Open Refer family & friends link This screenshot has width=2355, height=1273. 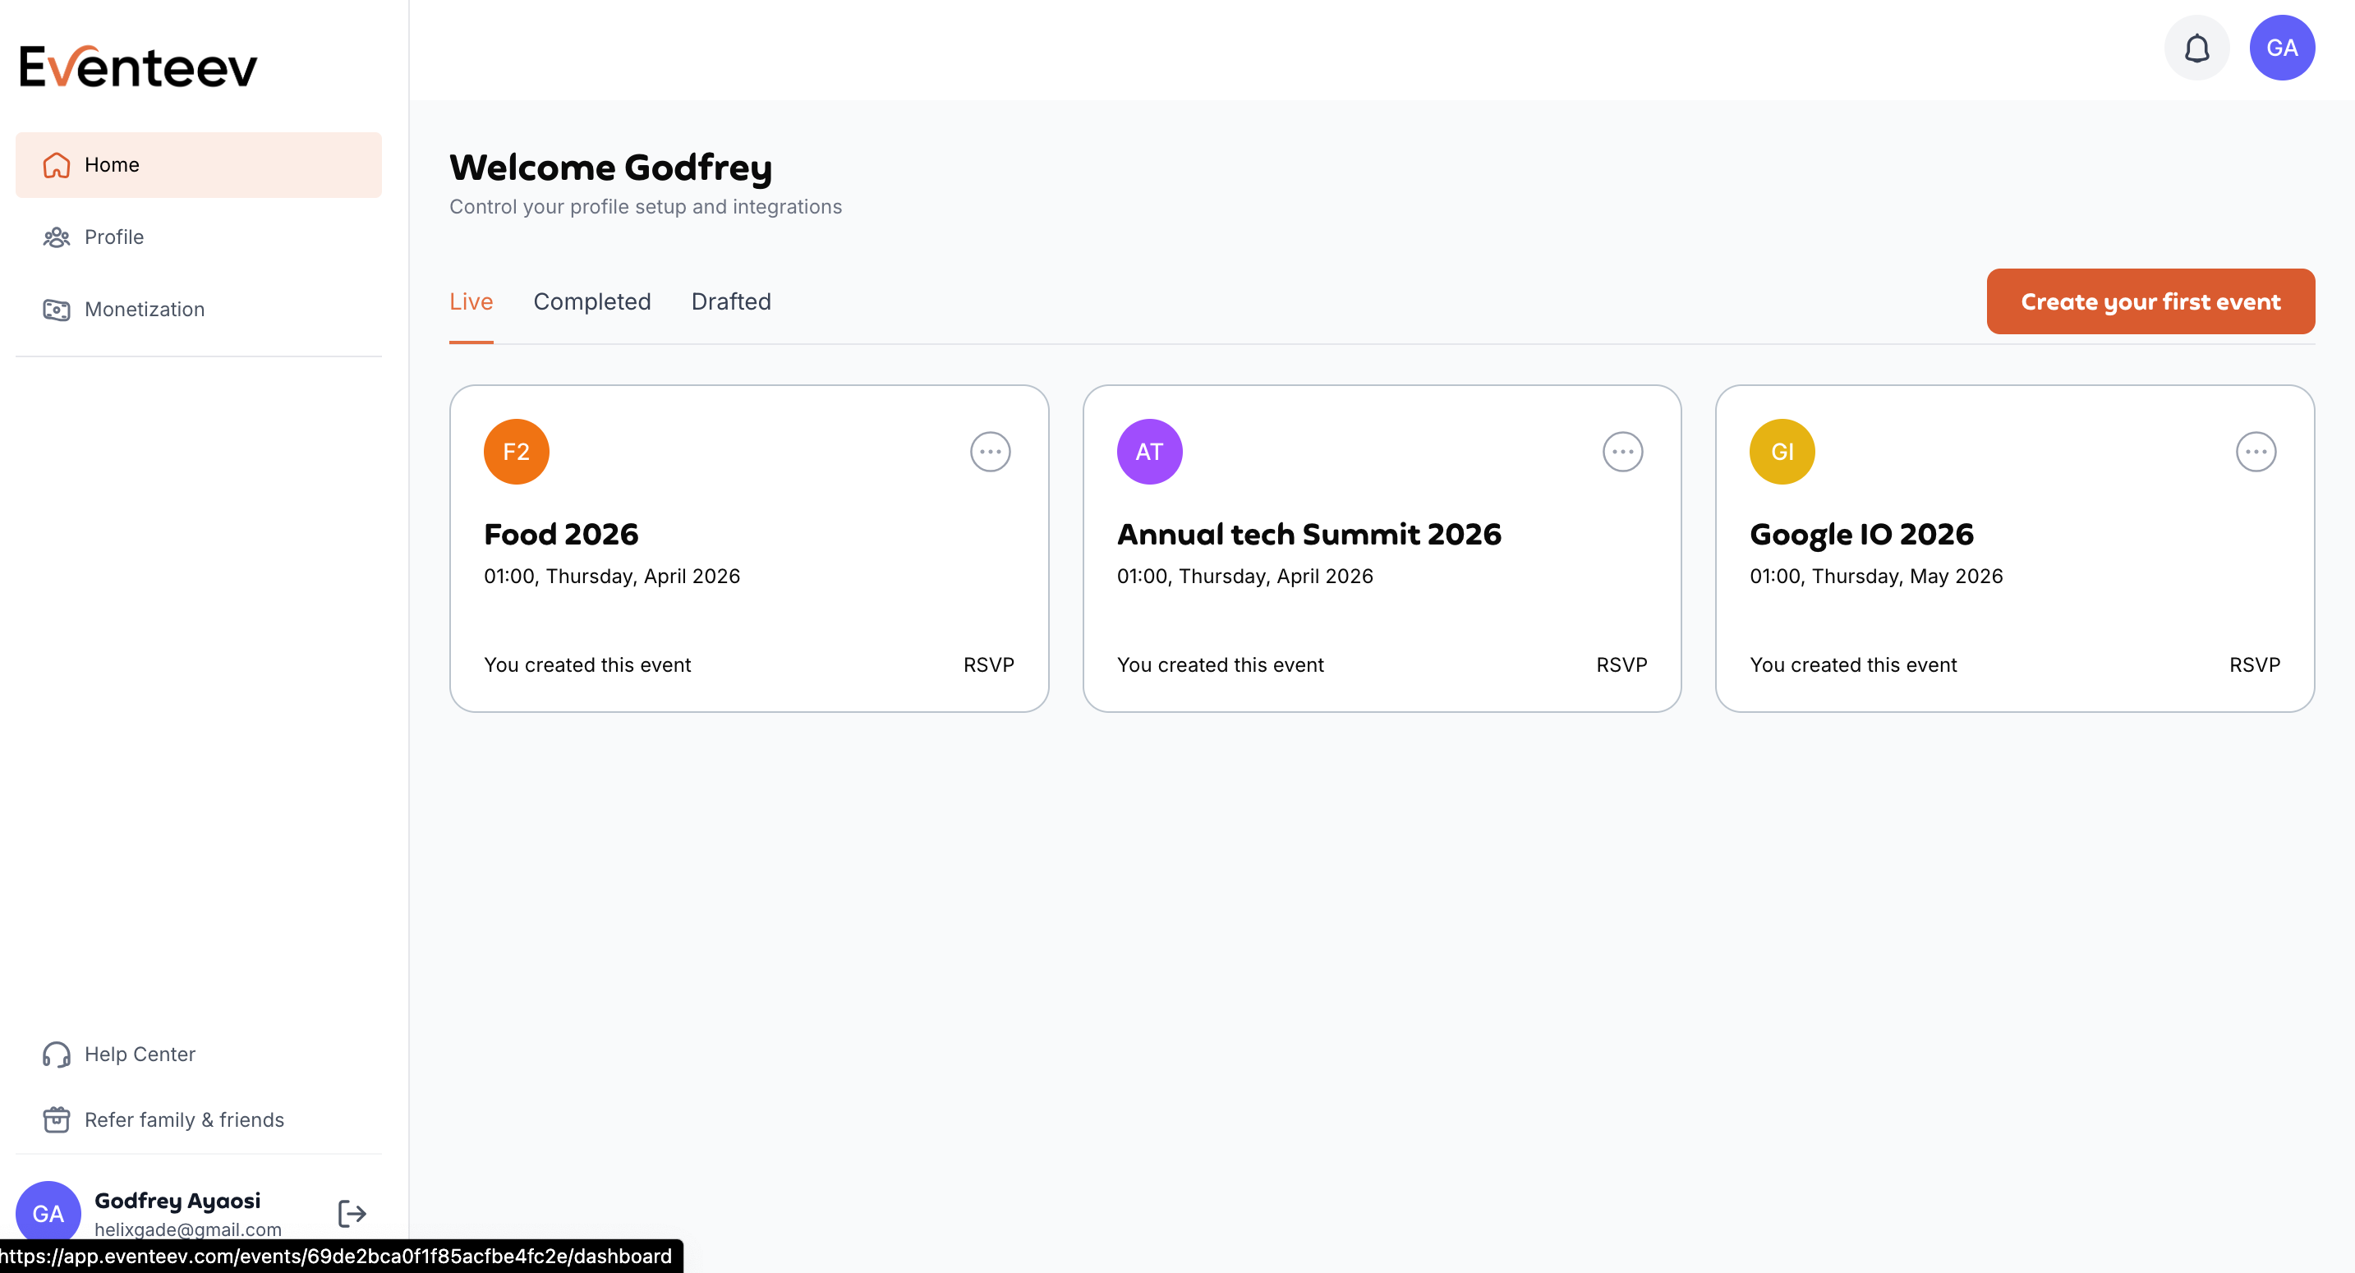click(x=184, y=1119)
